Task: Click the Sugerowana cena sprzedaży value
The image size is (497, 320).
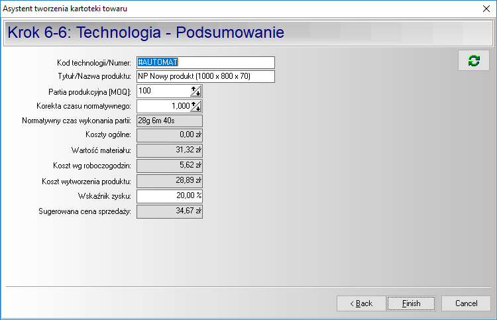Action: 169,212
